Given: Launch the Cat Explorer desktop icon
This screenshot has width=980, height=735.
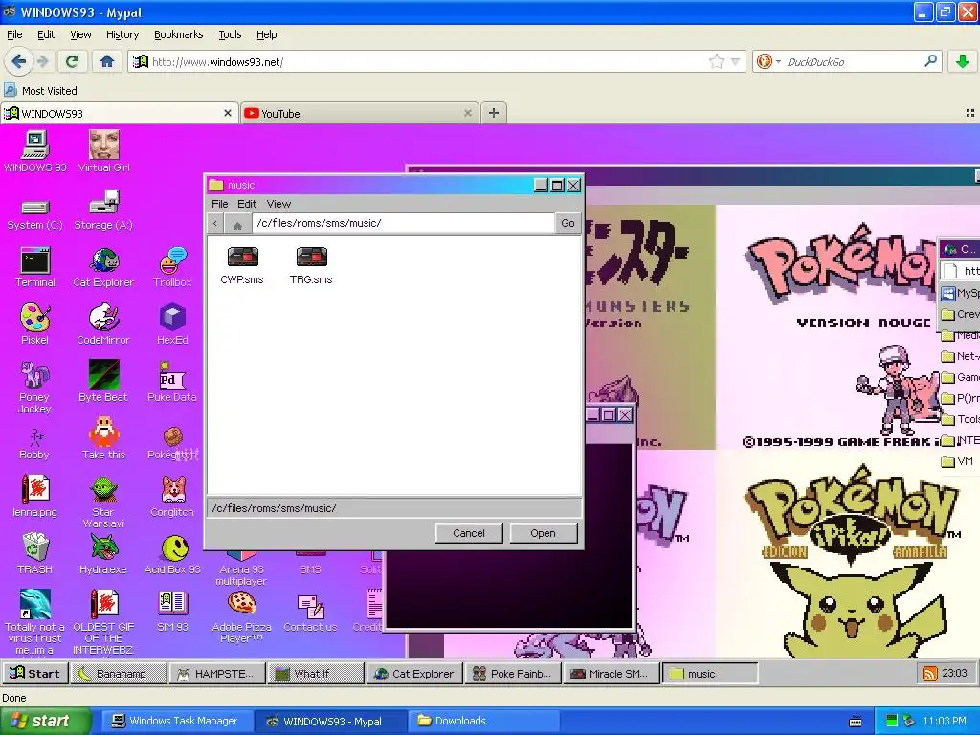Looking at the screenshot, I should click(x=103, y=267).
